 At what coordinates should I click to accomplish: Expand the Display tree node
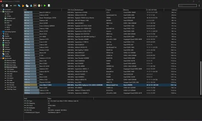pos(1,36)
